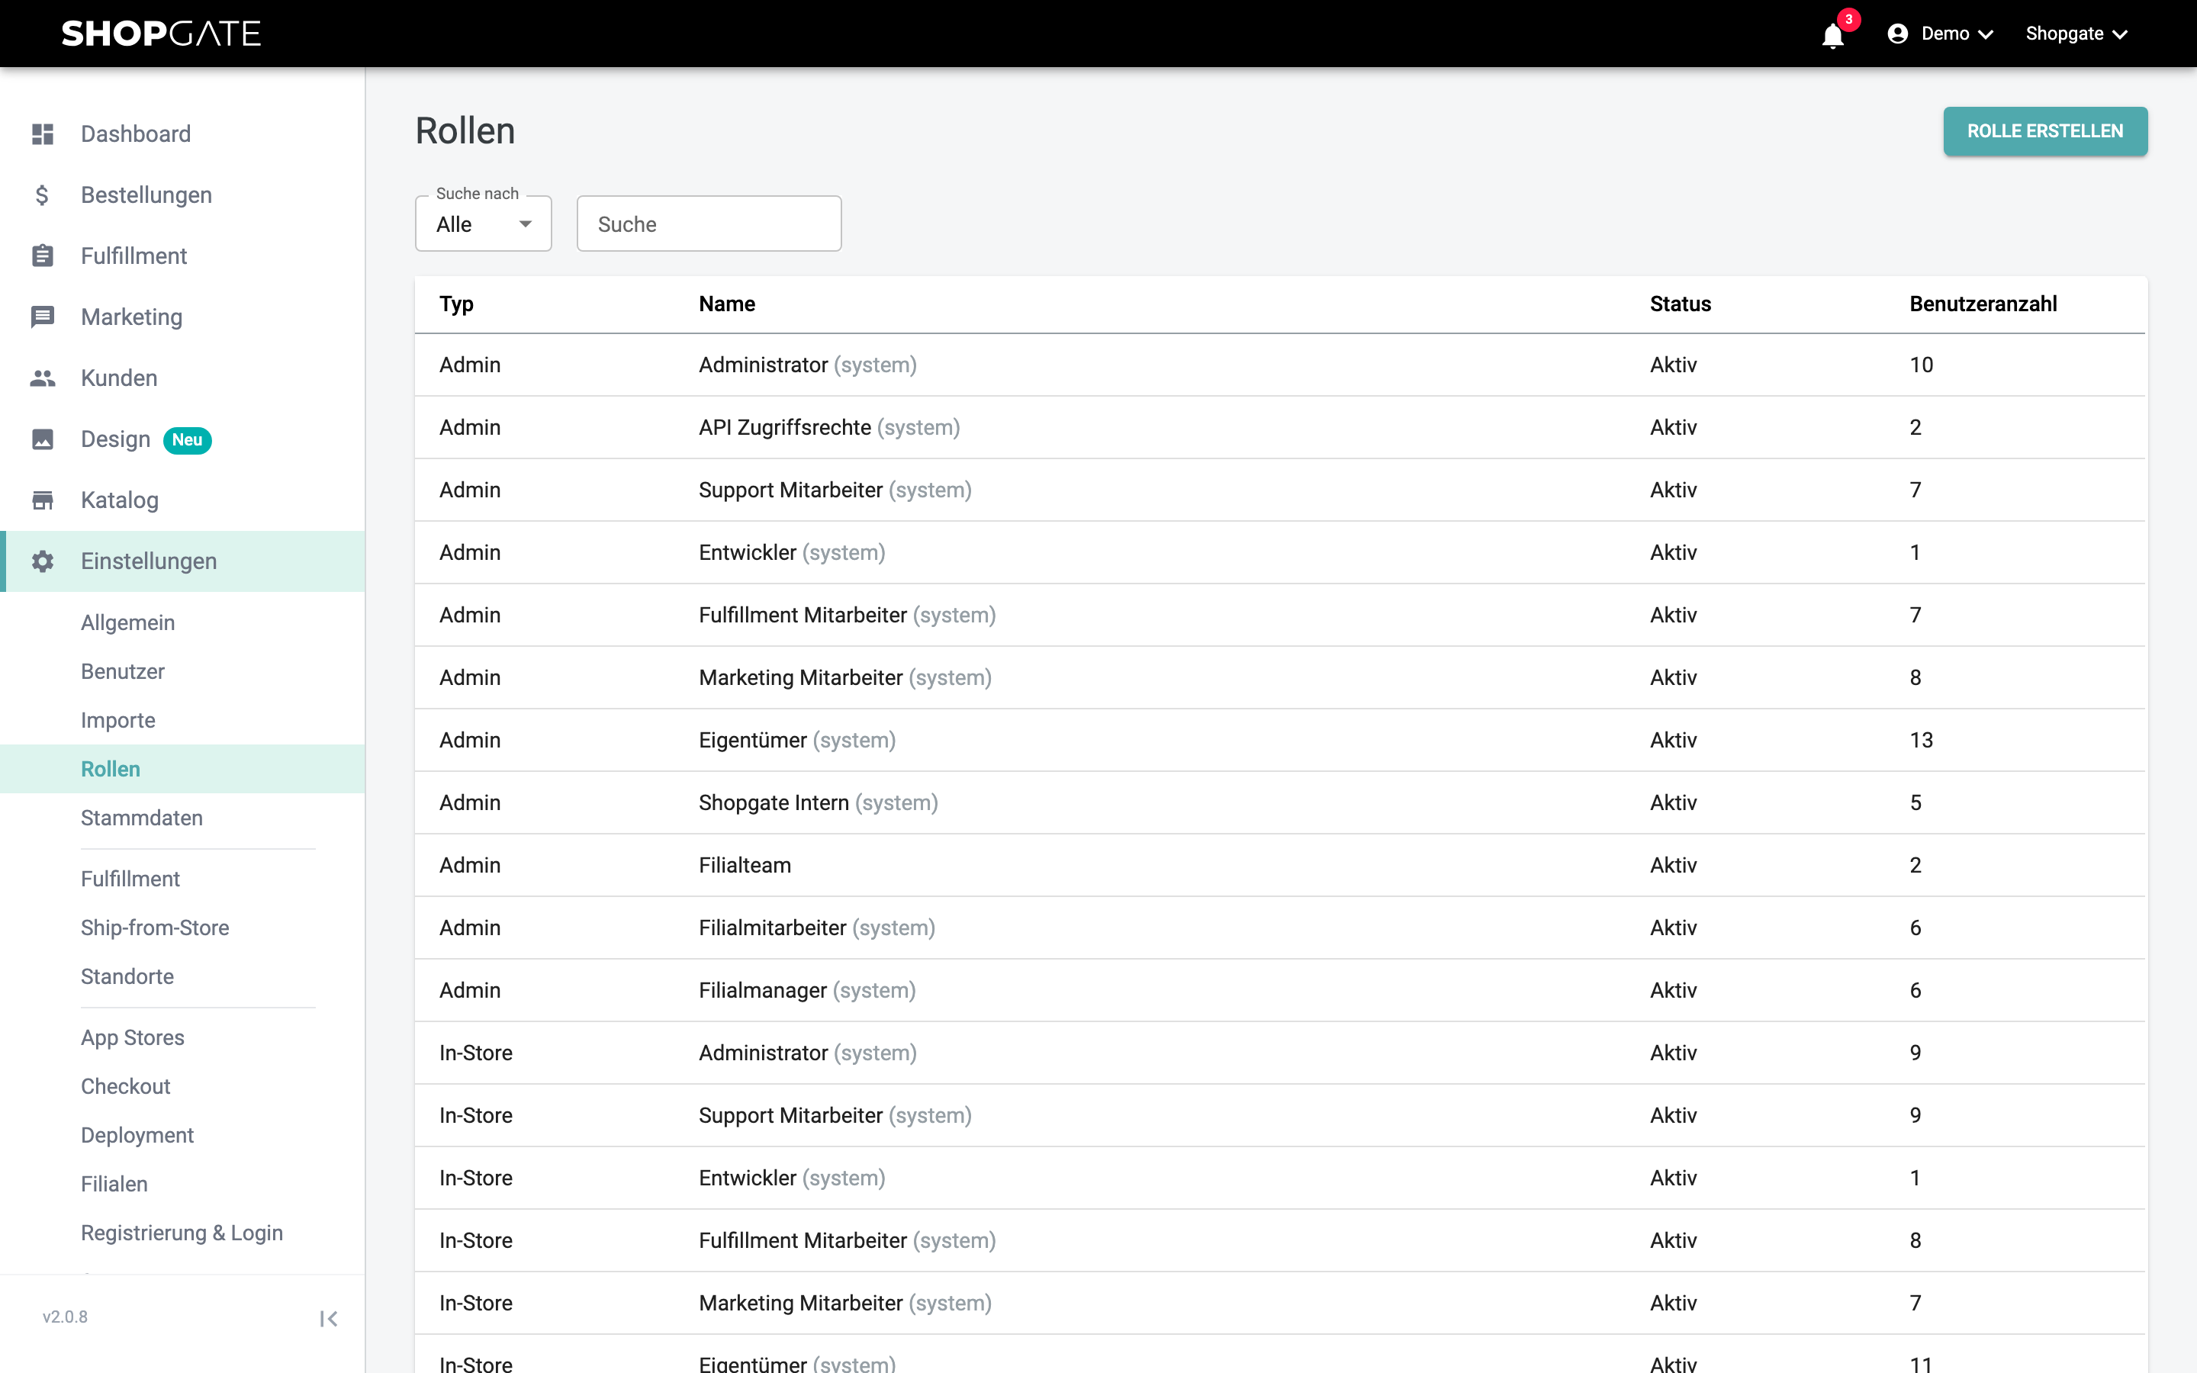Click the Suche search field
2197x1373 pixels.
[x=708, y=224]
